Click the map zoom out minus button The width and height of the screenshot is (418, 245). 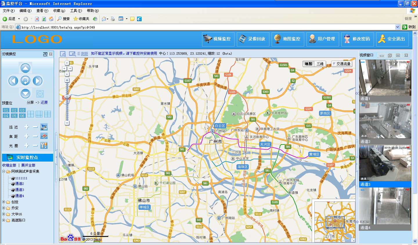[x=67, y=123]
